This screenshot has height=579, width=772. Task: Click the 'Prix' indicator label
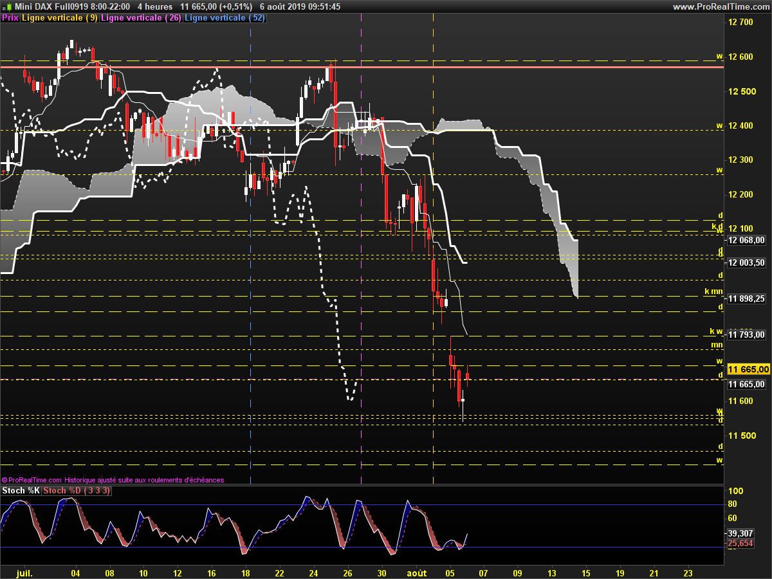click(10, 18)
